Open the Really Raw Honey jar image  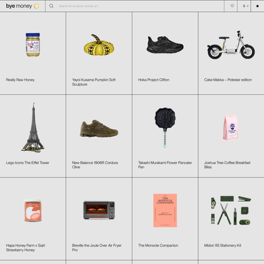coord(33,45)
